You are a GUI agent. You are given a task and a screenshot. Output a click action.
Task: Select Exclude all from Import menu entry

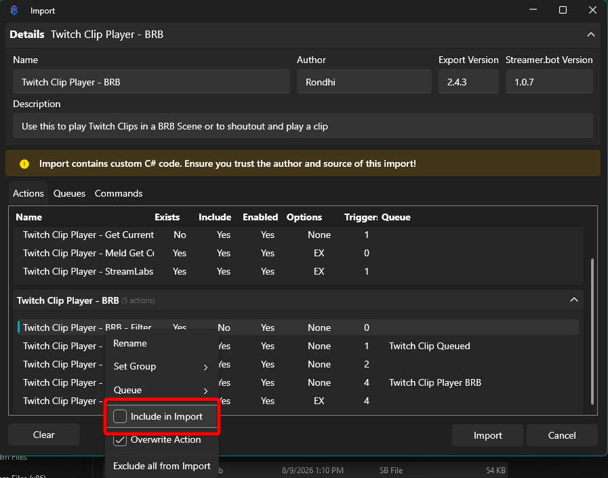coord(162,466)
